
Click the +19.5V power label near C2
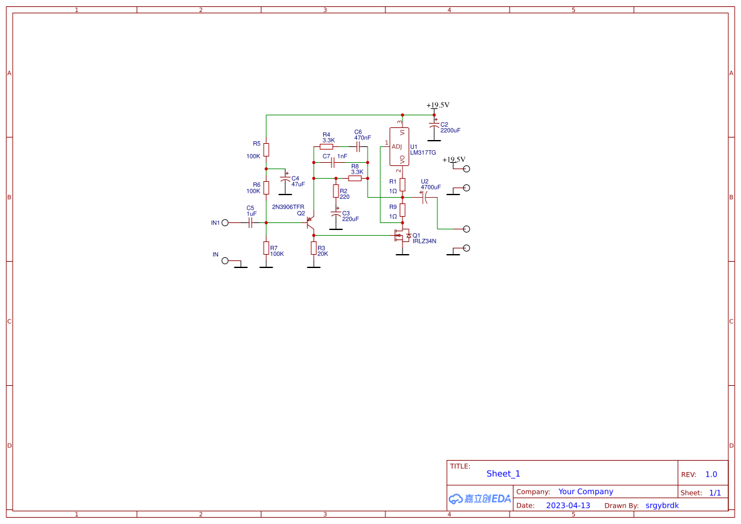click(437, 105)
